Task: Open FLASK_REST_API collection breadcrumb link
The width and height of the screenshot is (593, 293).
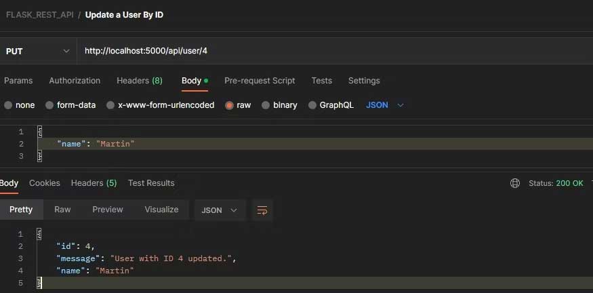Action: coord(39,15)
